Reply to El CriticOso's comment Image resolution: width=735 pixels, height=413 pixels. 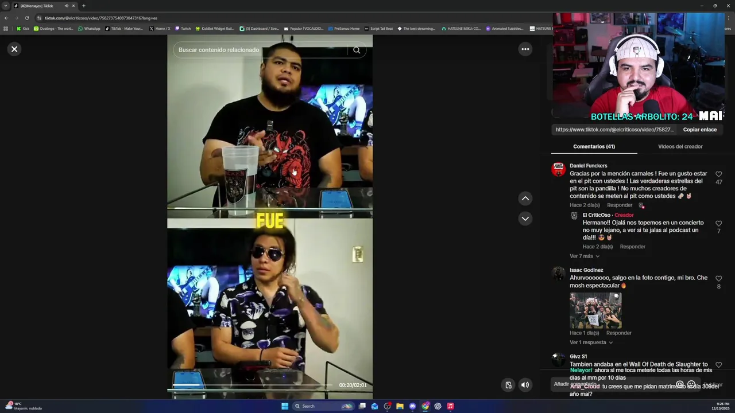[632, 247]
